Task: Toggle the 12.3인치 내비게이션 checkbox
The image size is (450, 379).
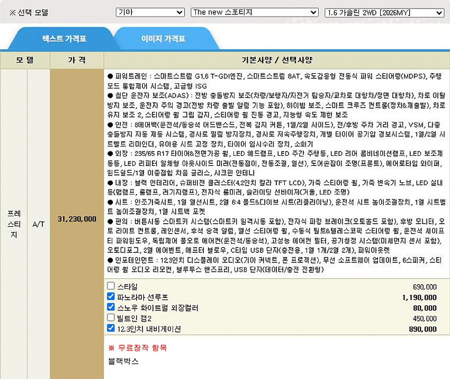Action: [x=111, y=329]
